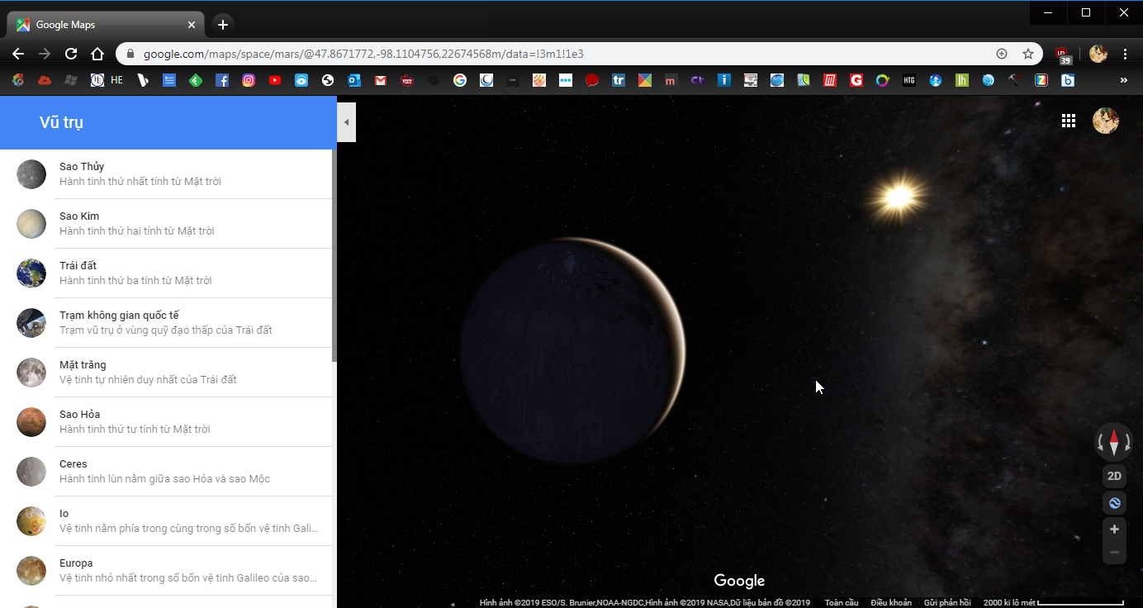This screenshot has width=1143, height=608.
Task: Open uBlock extension icon
Action: point(1063,55)
